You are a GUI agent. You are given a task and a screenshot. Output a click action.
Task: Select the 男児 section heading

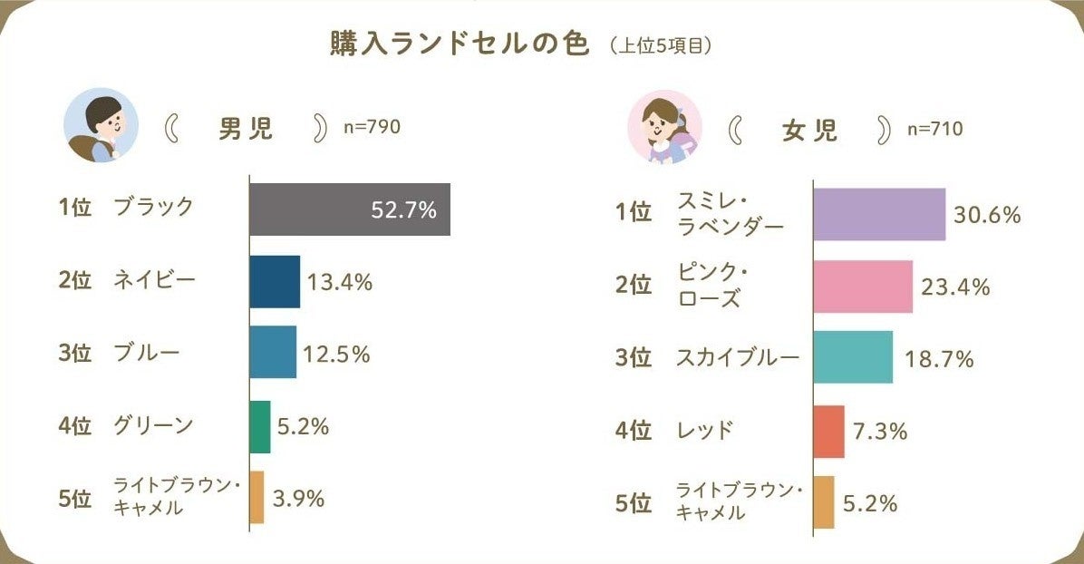click(x=246, y=129)
